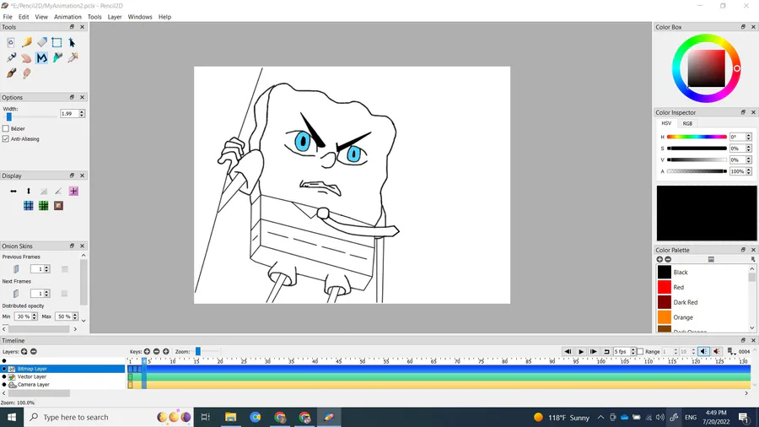The height and width of the screenshot is (427, 759).
Task: Switch to the RGB tab
Action: [x=687, y=123]
